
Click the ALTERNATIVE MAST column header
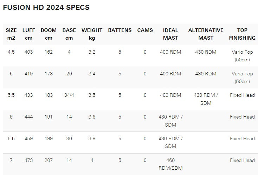coord(206,34)
